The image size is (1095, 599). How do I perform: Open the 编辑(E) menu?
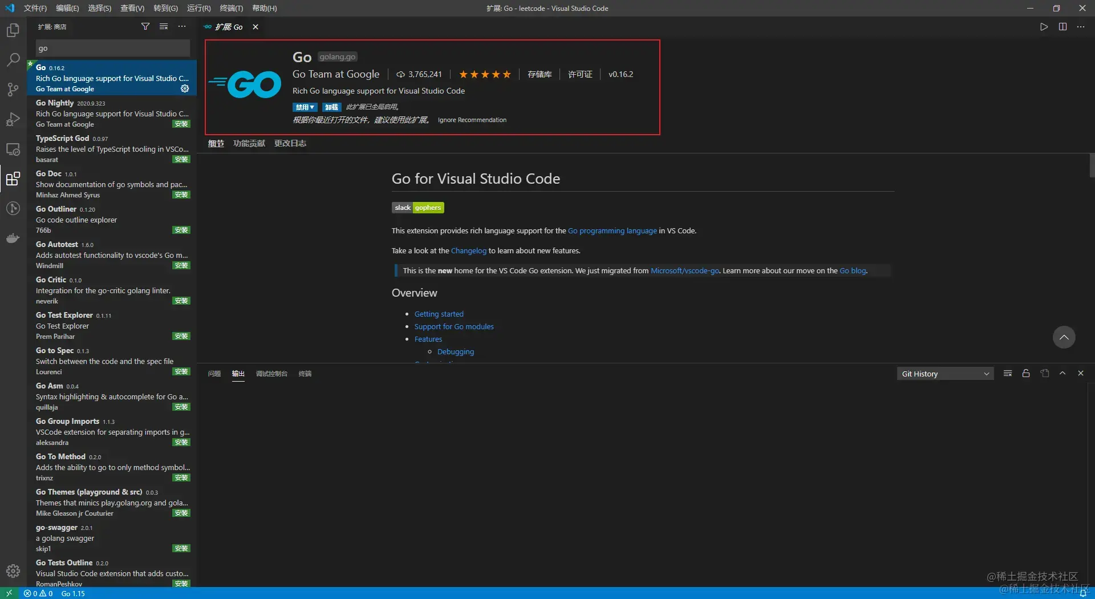click(67, 8)
